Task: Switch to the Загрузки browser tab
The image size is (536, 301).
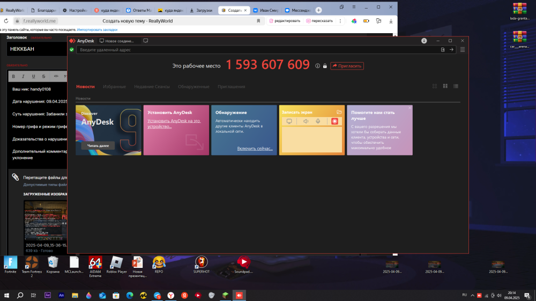Action: coord(201,10)
